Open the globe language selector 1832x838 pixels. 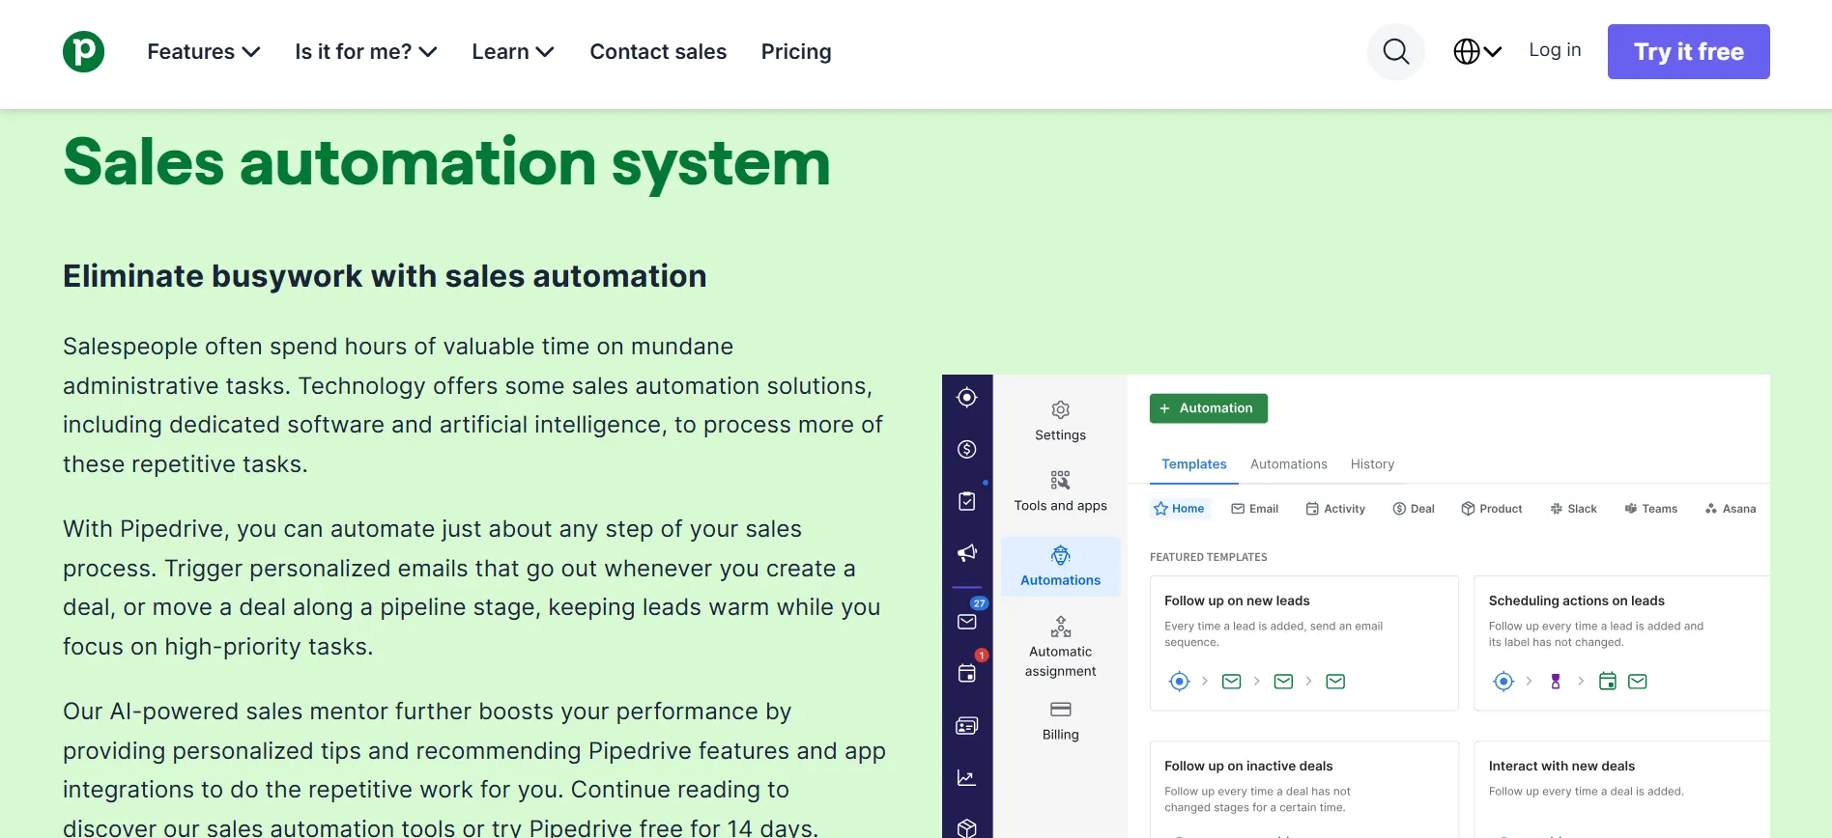pyautogui.click(x=1477, y=51)
